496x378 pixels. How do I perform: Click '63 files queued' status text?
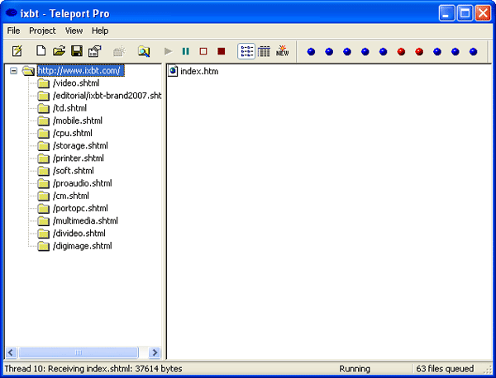point(445,369)
